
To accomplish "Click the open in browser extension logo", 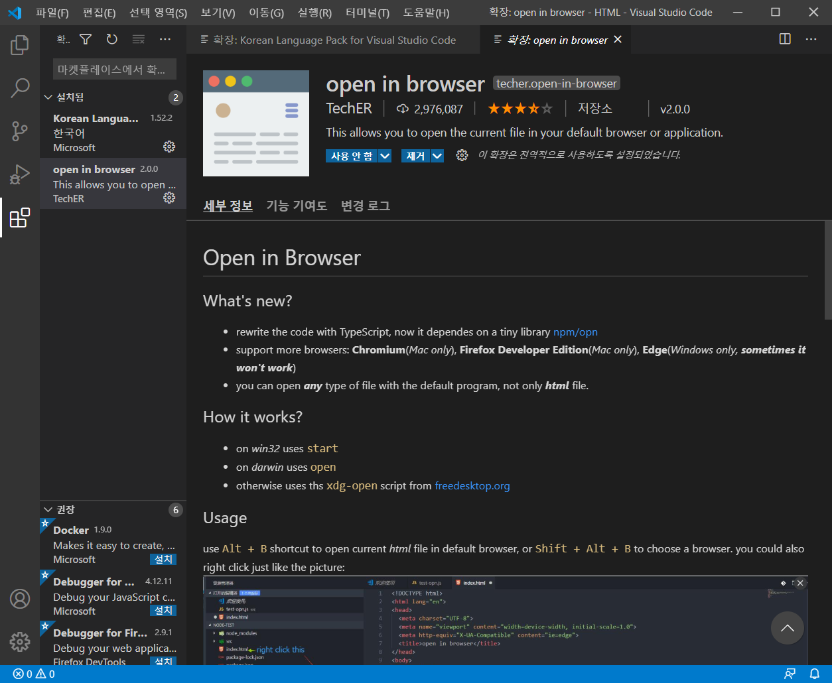I will [x=256, y=123].
